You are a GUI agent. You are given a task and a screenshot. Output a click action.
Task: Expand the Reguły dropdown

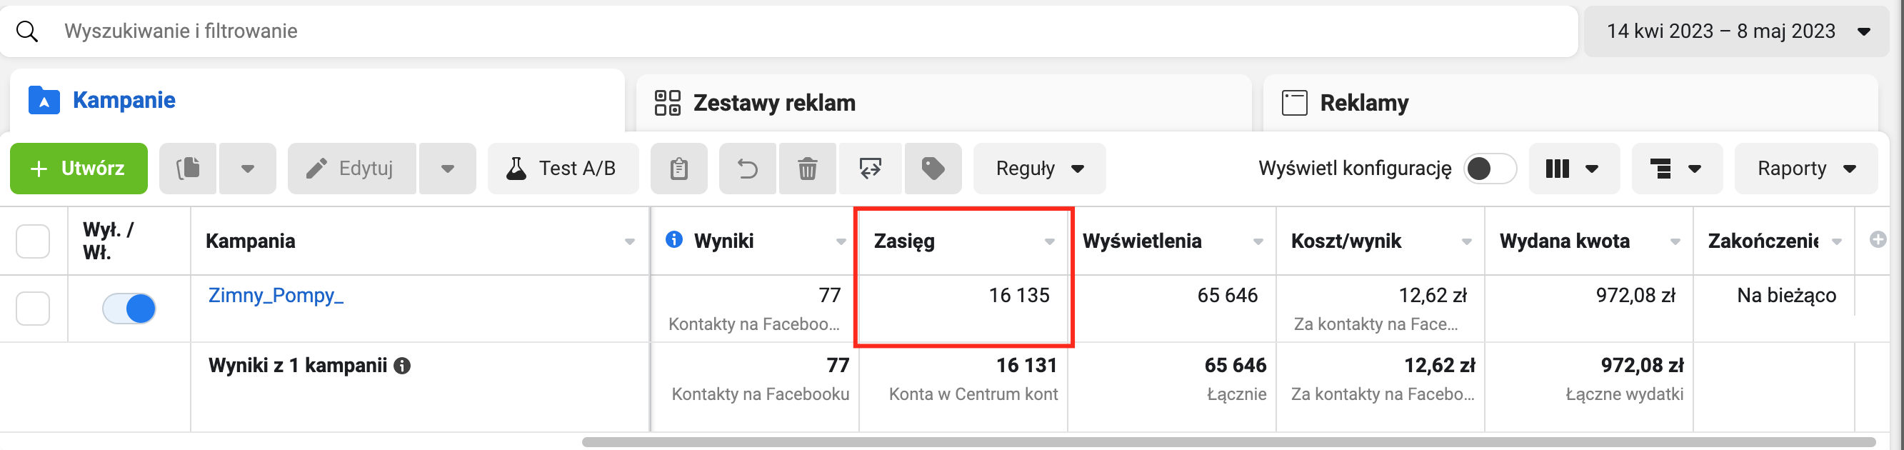[1038, 169]
